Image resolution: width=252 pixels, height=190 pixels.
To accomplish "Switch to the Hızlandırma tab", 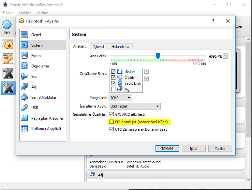I will coord(120,47).
